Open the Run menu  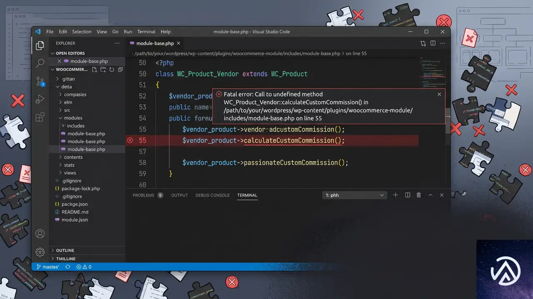128,32
